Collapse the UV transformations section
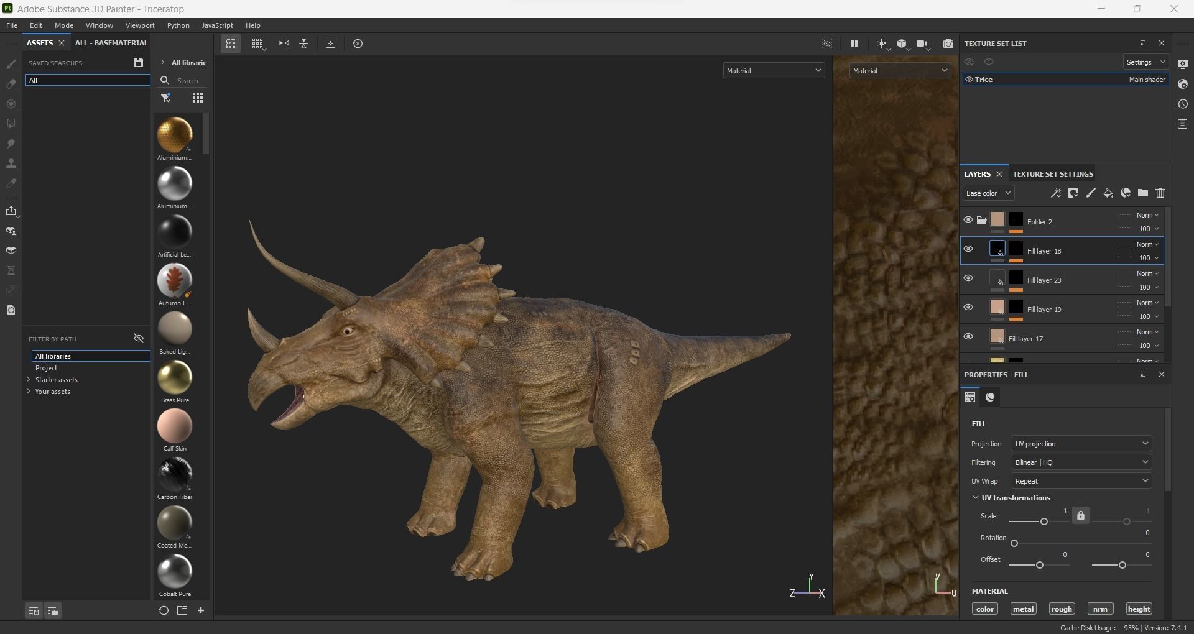1194x634 pixels. point(975,498)
